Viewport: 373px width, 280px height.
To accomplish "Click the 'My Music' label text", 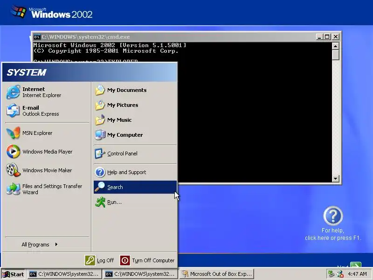I will (119, 120).
